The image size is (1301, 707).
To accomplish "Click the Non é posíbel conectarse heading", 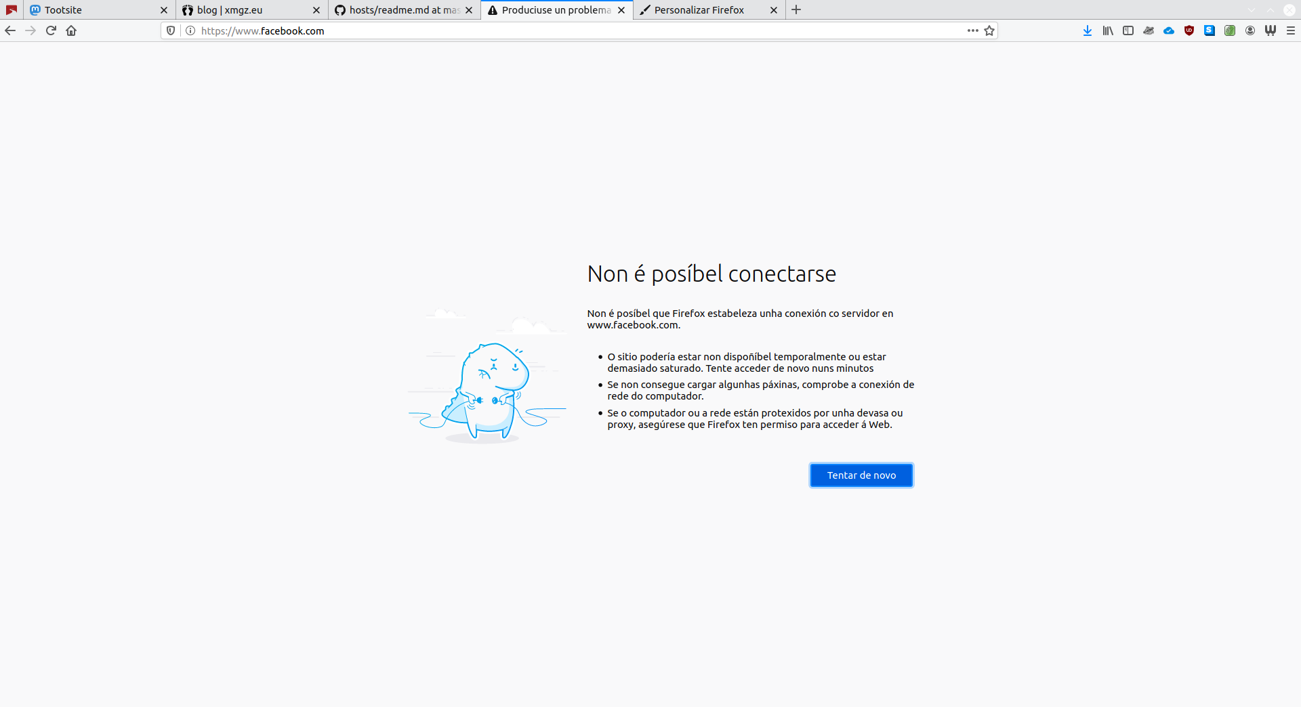I will (711, 274).
